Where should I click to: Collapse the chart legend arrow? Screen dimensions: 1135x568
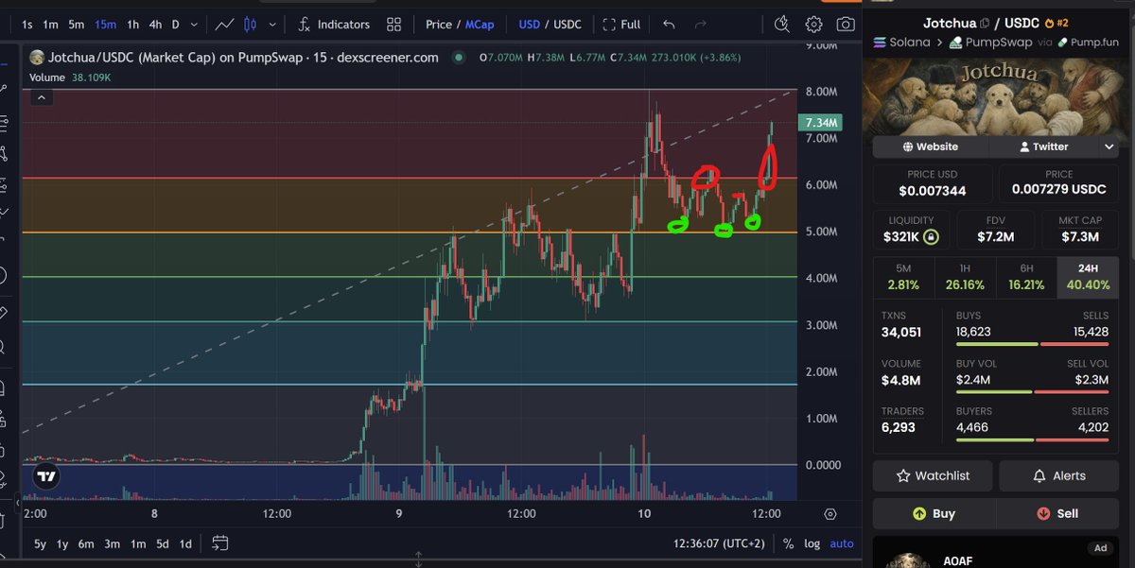(x=40, y=96)
